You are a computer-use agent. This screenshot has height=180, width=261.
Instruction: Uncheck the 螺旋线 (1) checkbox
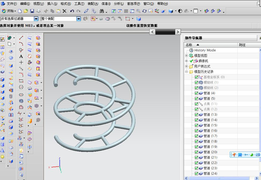[x=196, y=82]
